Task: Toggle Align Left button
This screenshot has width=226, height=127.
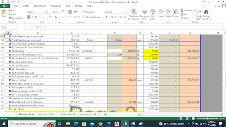Action: click(63, 17)
